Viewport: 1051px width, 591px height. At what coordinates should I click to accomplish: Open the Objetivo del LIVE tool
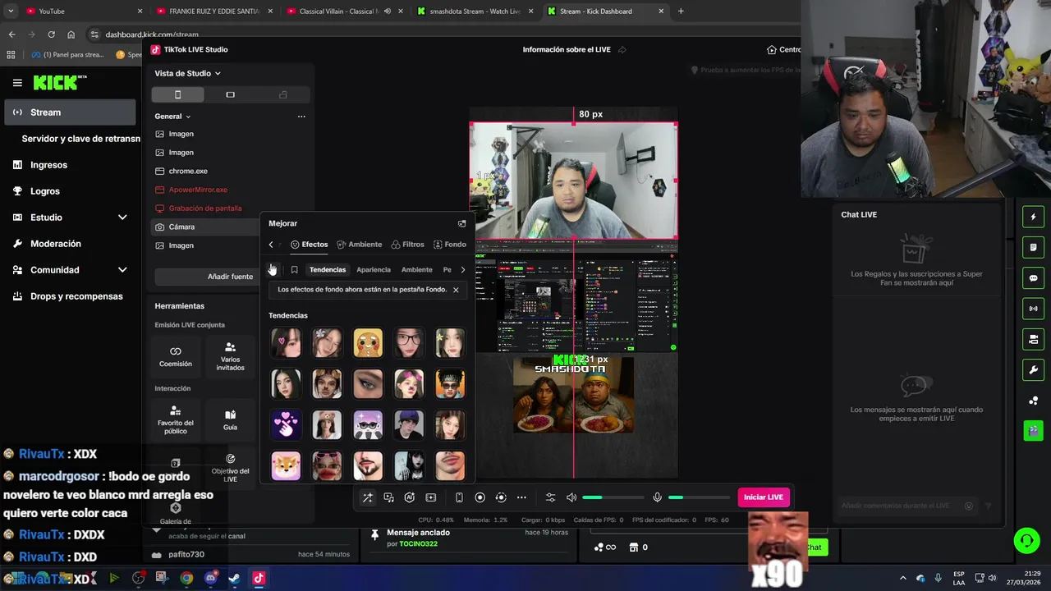point(230,468)
